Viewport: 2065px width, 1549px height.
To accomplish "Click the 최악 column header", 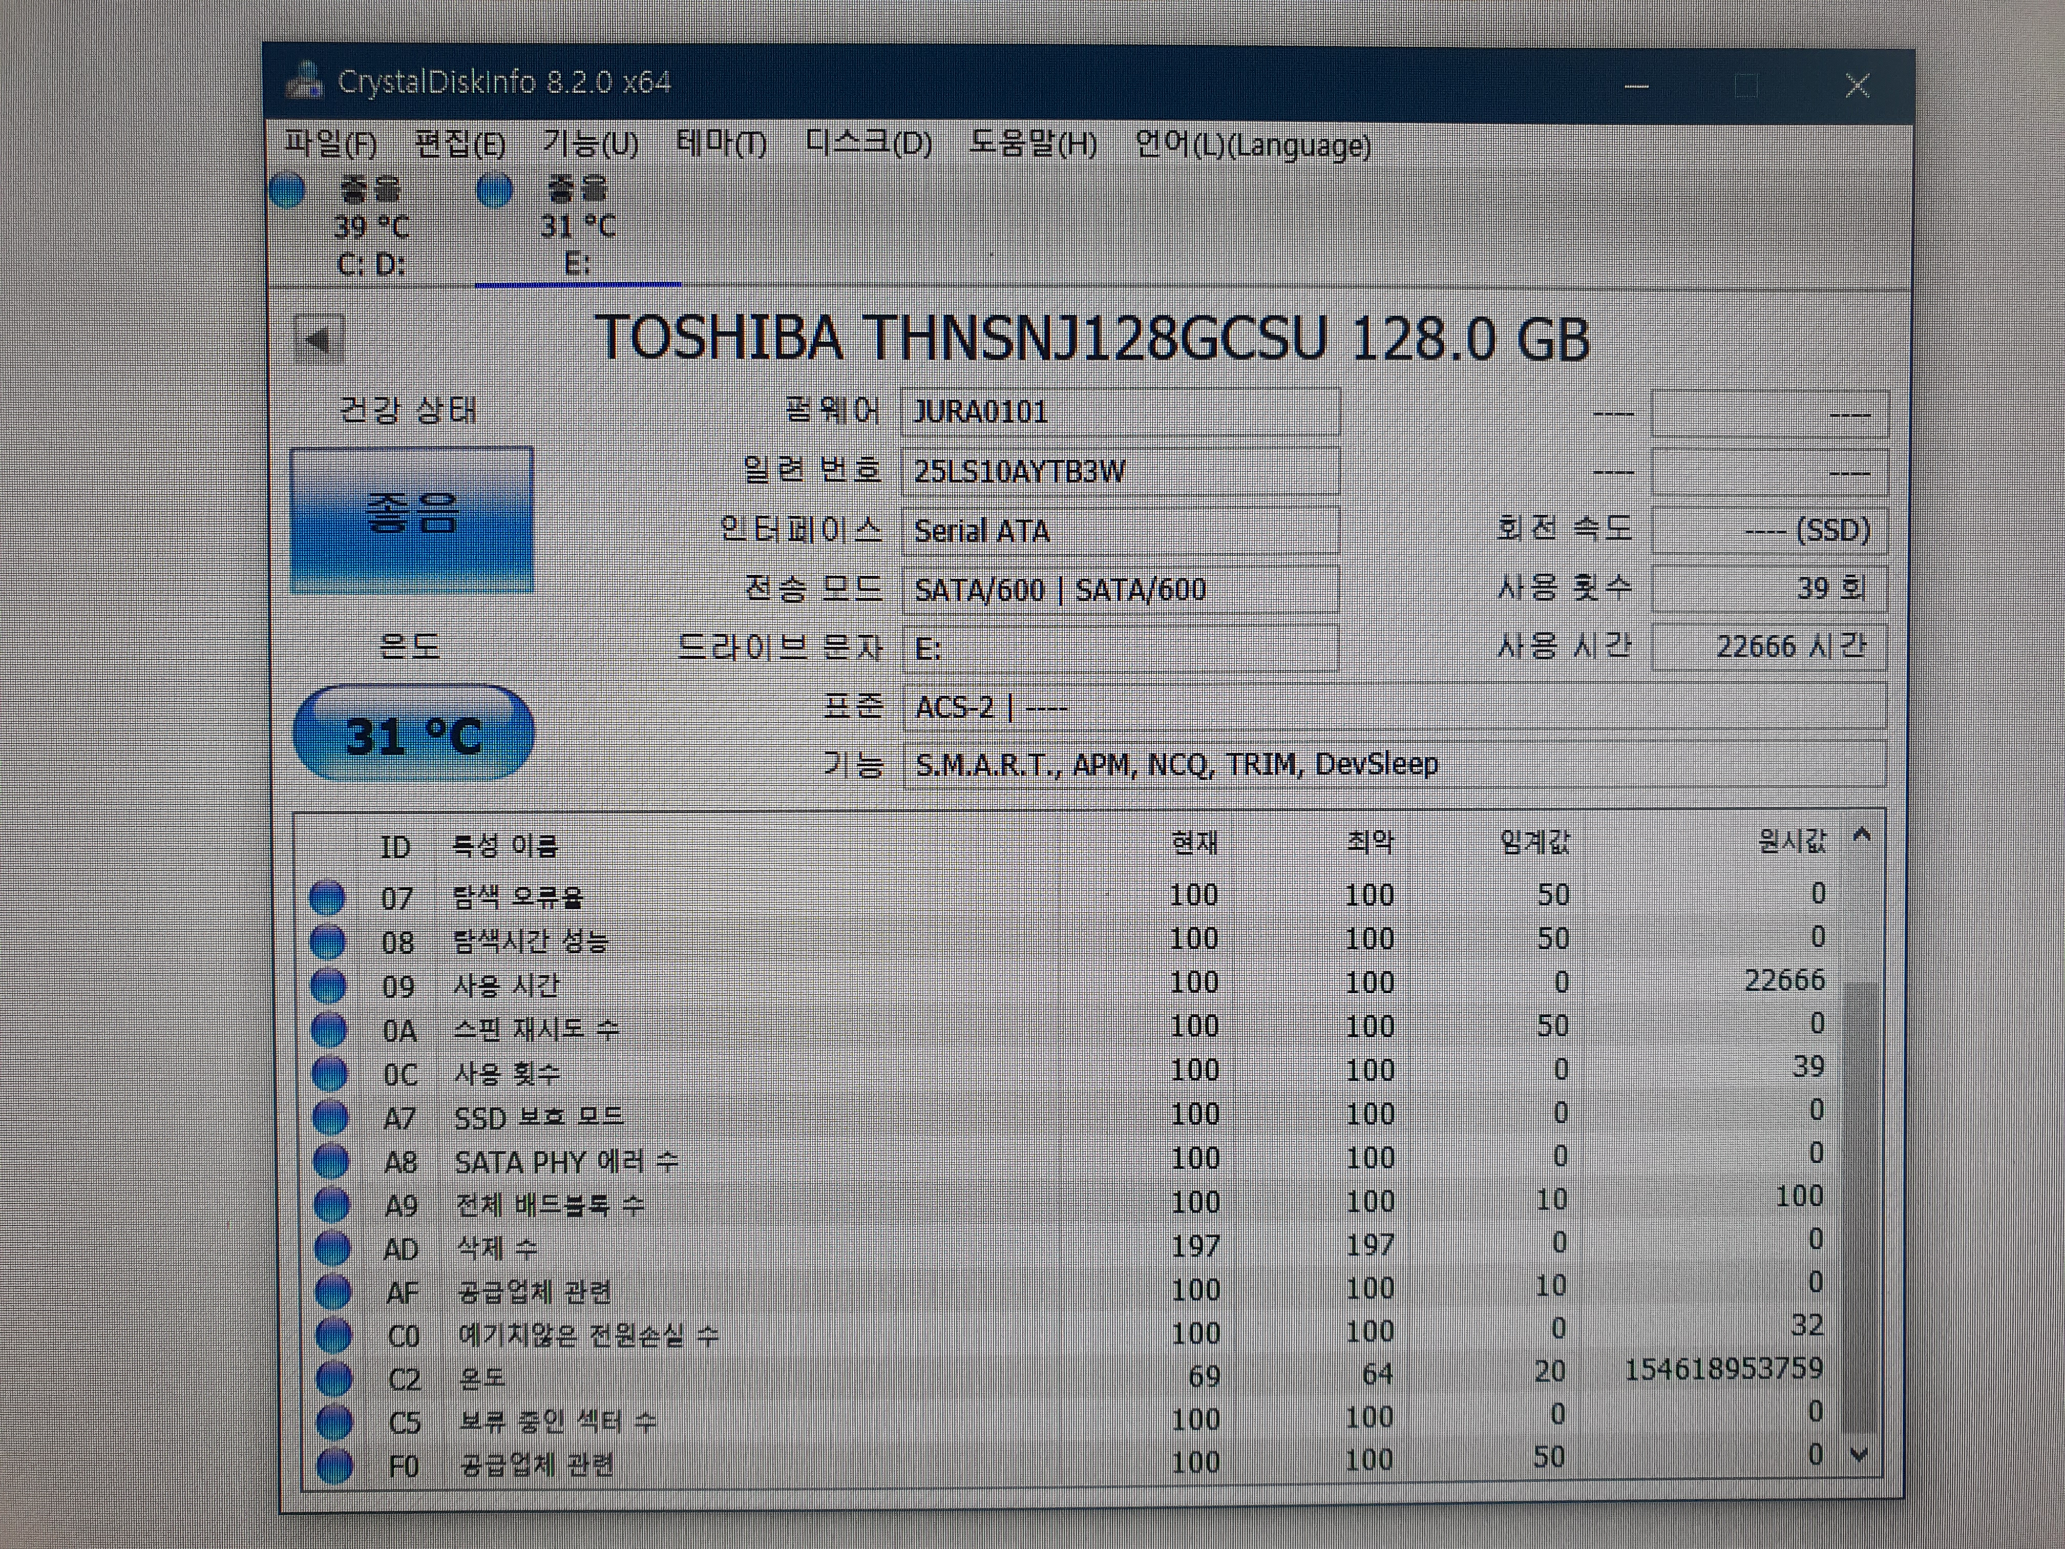I will pos(1369,843).
